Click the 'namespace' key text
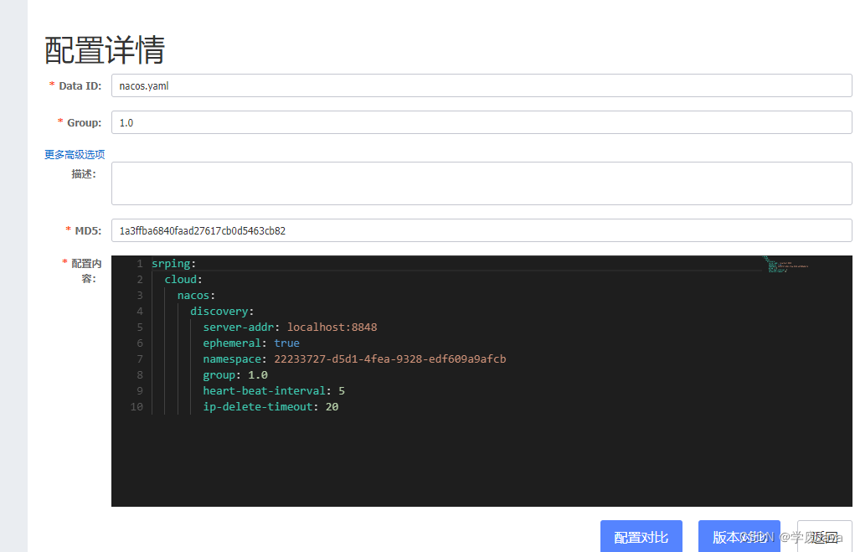This screenshot has height=552, width=855. click(232, 359)
